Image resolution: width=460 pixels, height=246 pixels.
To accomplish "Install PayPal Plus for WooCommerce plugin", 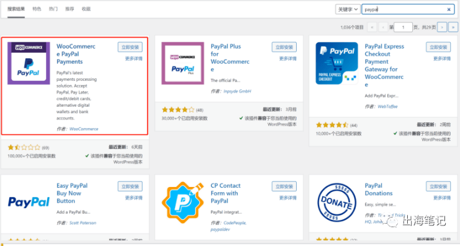I will 284,47.
